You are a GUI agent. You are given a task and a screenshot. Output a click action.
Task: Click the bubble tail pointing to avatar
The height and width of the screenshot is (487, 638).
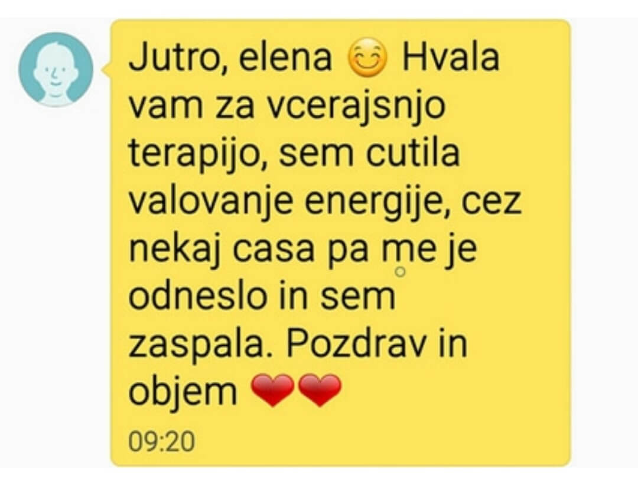pyautogui.click(x=106, y=69)
